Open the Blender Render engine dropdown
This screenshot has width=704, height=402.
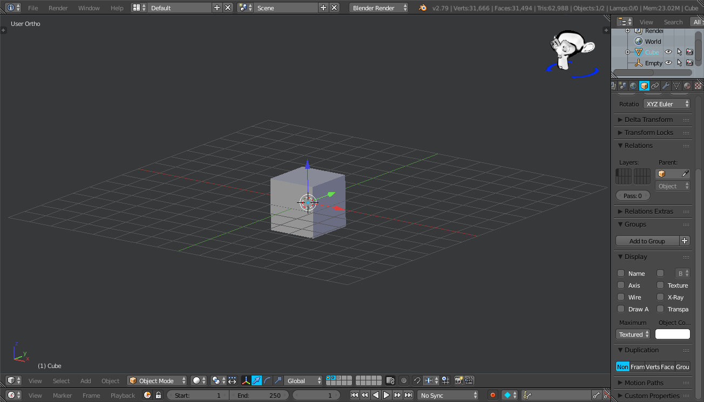(379, 8)
